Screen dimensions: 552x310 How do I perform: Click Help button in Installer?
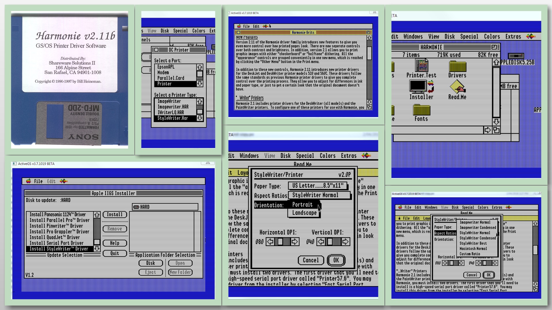click(115, 243)
